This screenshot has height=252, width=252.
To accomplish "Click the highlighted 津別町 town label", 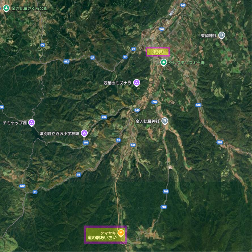I will (x=158, y=52).
